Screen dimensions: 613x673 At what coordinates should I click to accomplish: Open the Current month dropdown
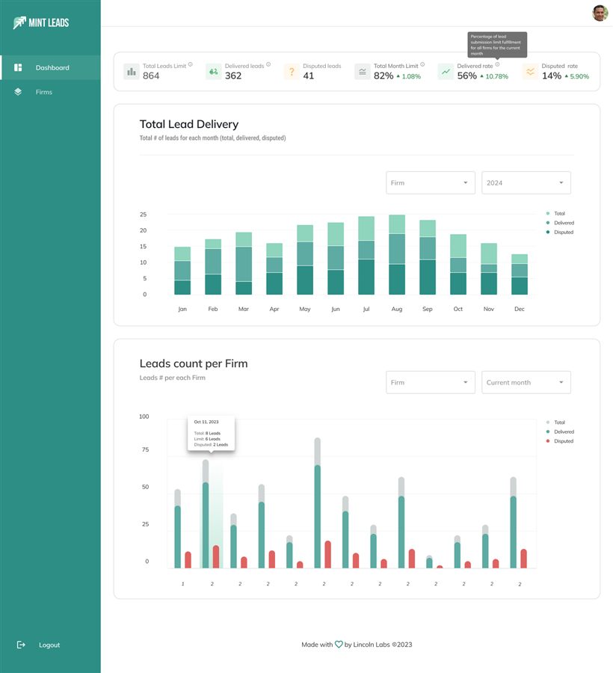coord(526,382)
